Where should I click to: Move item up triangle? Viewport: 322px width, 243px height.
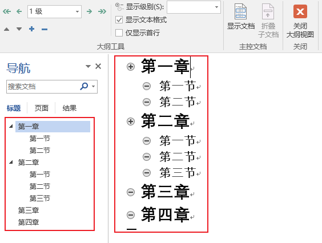(7, 29)
